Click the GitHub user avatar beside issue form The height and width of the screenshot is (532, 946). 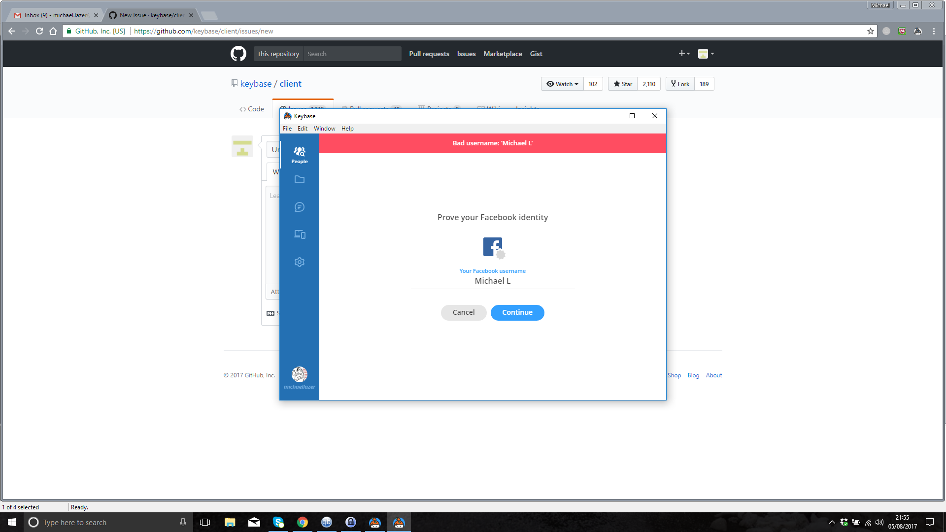[x=242, y=146]
